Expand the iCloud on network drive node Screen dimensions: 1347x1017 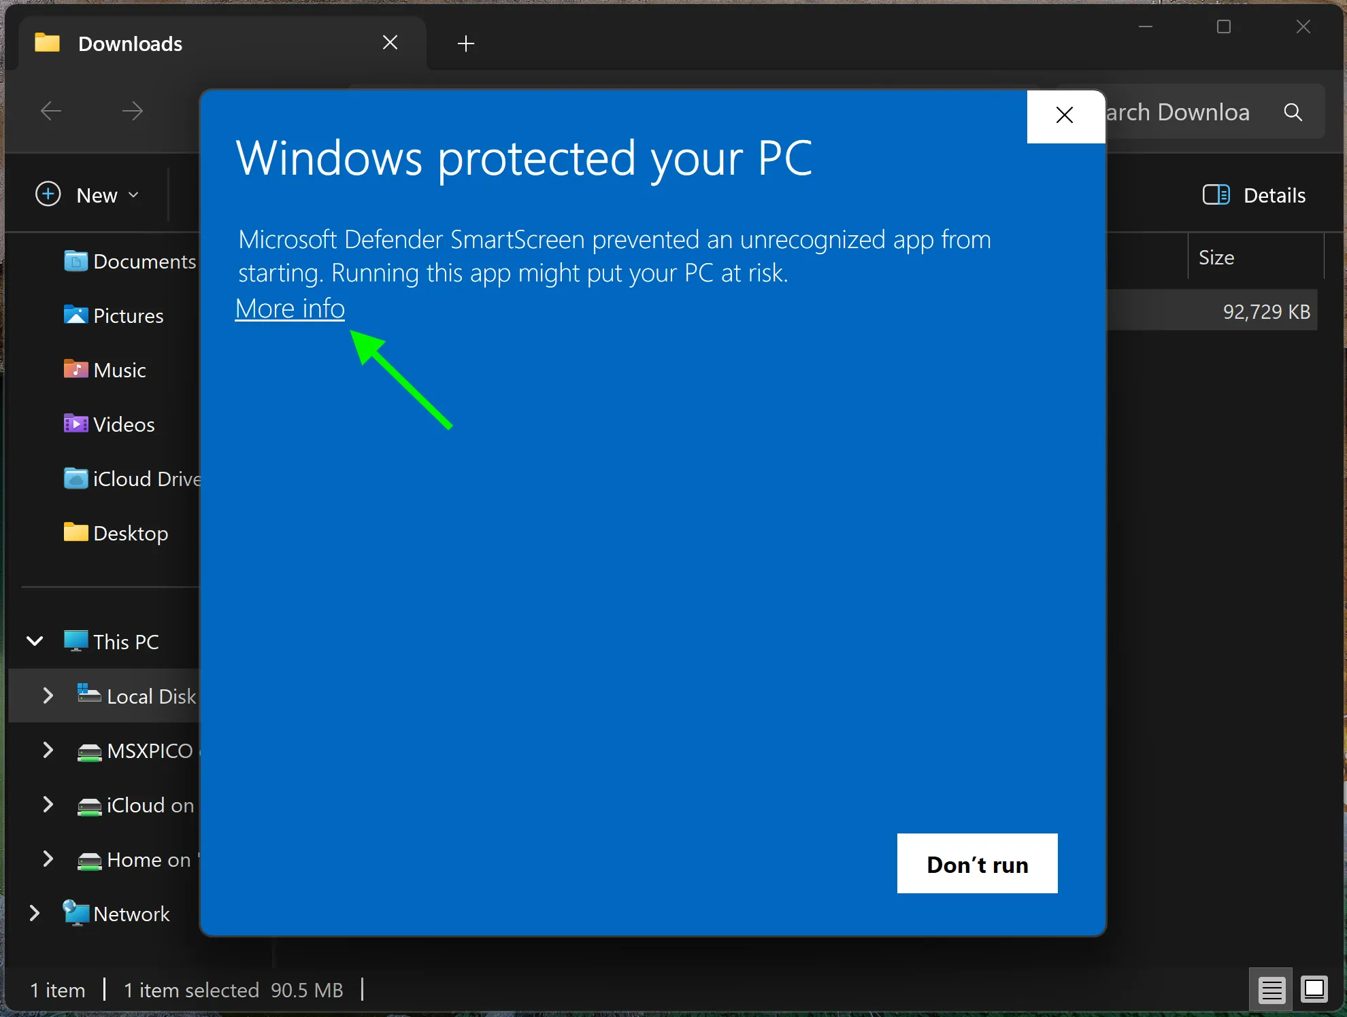click(x=48, y=804)
